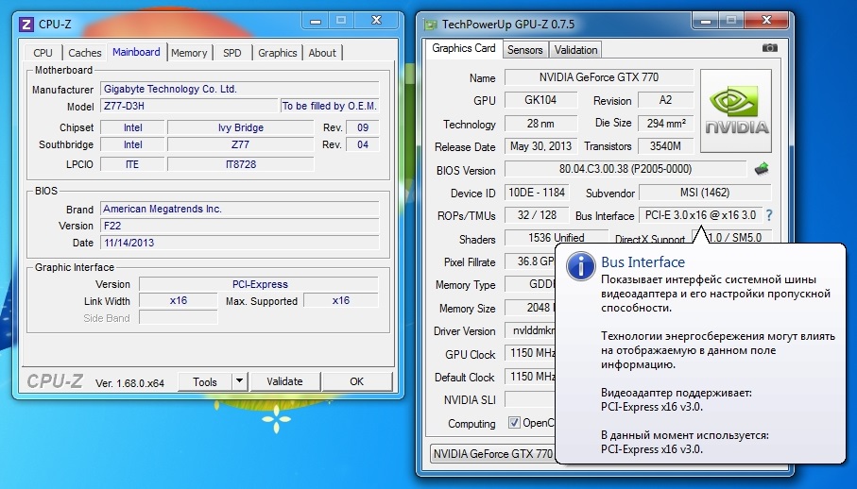The height and width of the screenshot is (489, 857).
Task: Switch to the Validation tab in GPU-Z
Action: click(575, 50)
